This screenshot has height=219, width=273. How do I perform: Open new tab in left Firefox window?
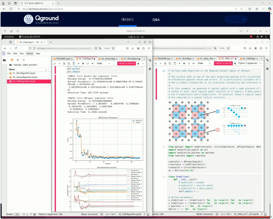pos(51,42)
